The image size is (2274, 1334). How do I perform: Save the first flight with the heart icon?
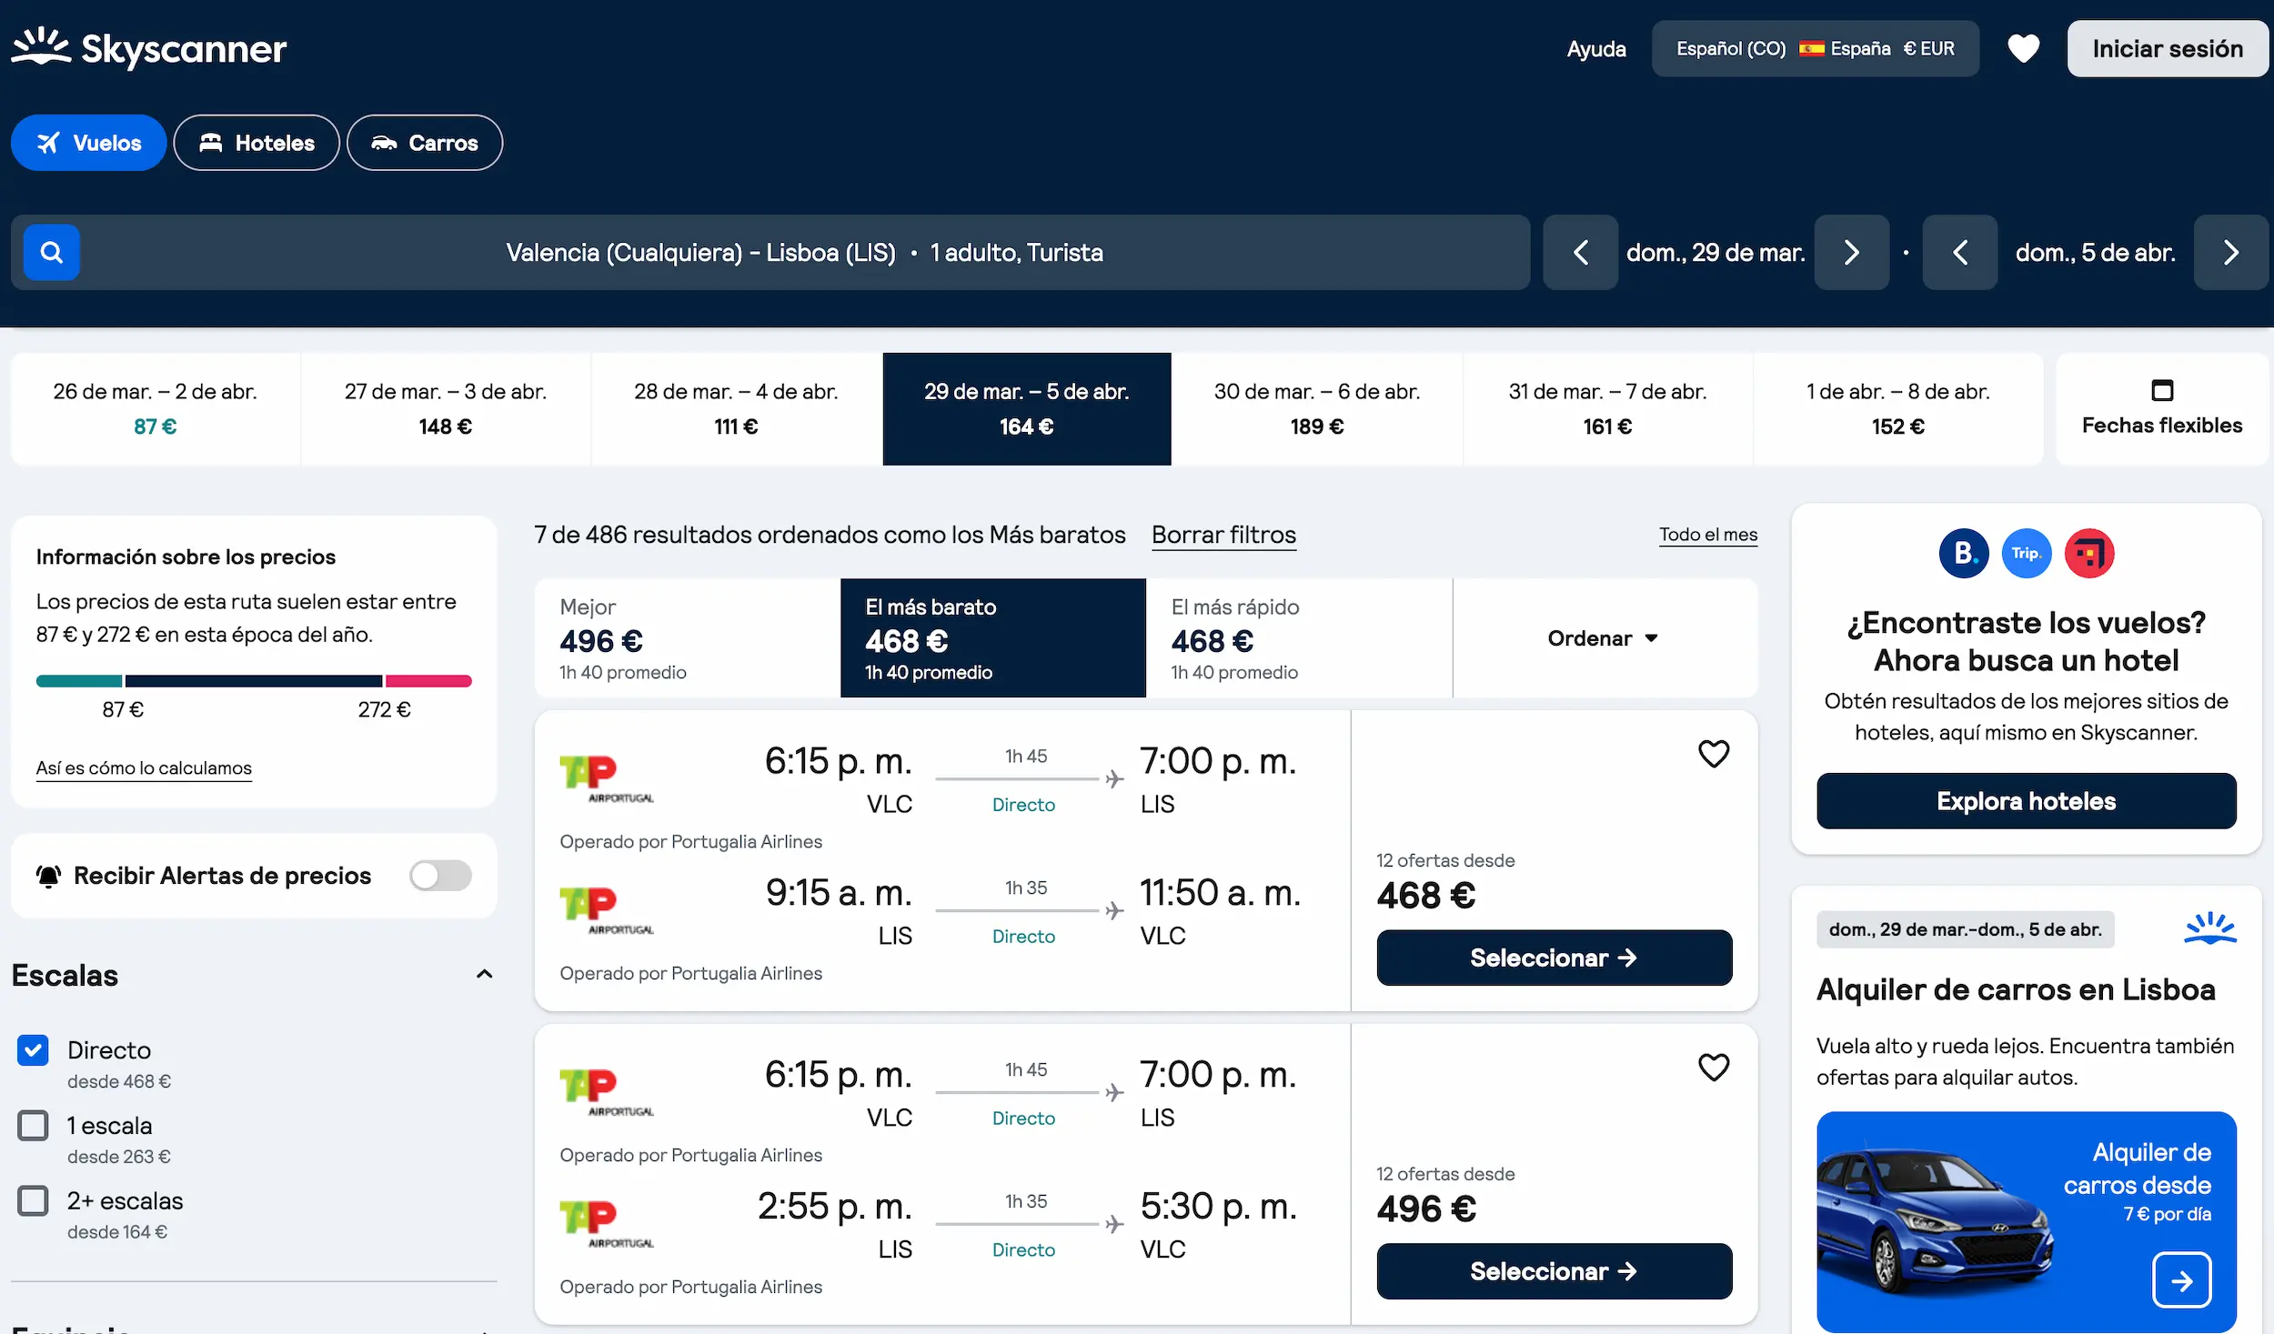pos(1716,753)
